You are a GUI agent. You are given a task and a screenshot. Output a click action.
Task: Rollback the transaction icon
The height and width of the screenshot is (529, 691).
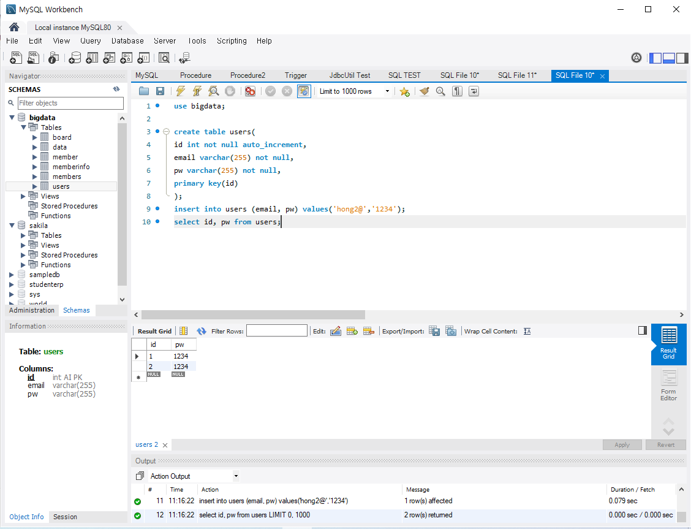[x=287, y=91]
